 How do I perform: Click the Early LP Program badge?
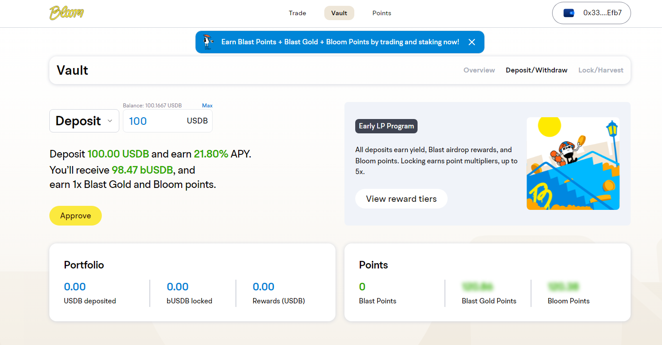[x=386, y=126]
